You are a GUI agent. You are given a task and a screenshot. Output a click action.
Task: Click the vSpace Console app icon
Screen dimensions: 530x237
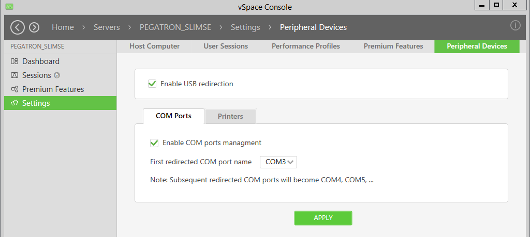9,6
